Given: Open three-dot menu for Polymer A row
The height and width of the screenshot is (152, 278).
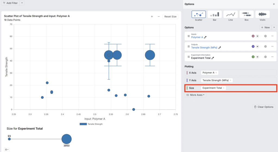Looking at the screenshot, I should [272, 36].
